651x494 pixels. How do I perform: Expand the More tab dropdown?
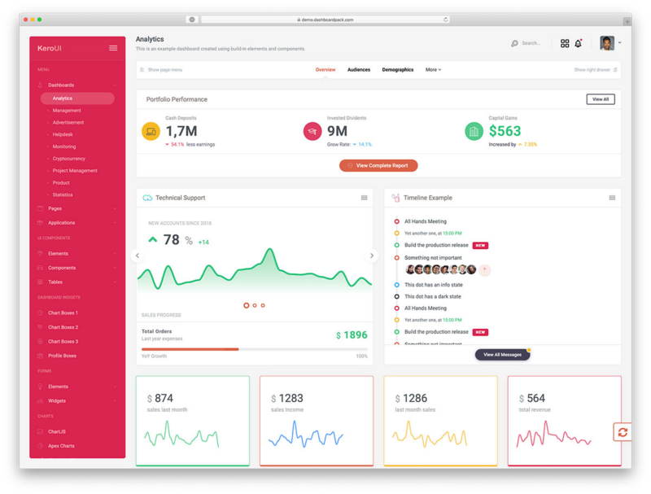pos(433,69)
